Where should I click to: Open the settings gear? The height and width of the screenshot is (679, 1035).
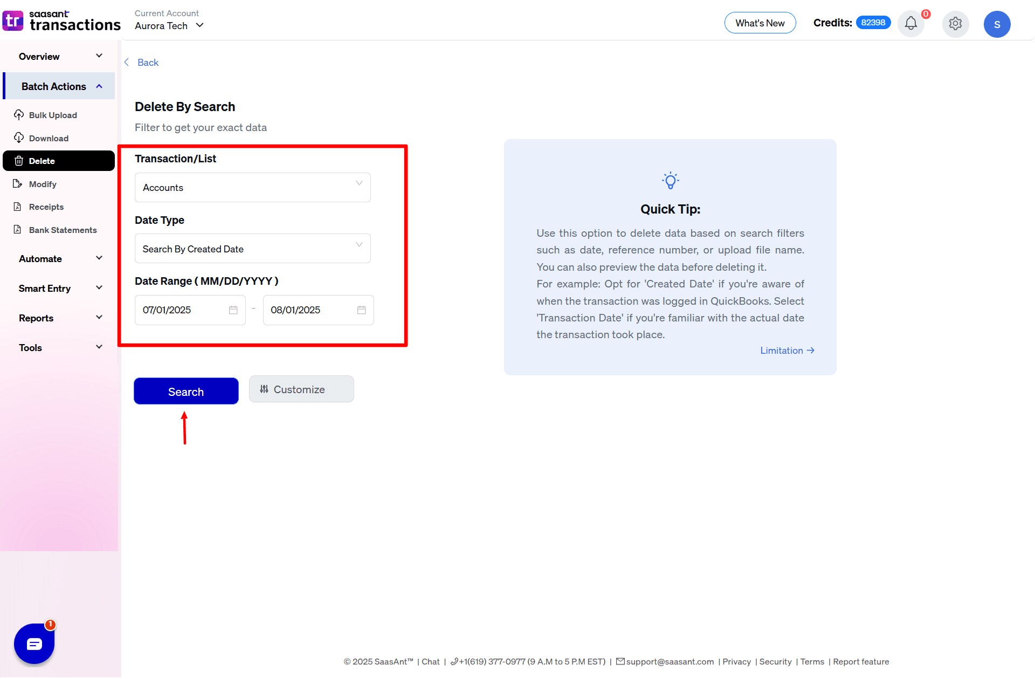955,24
